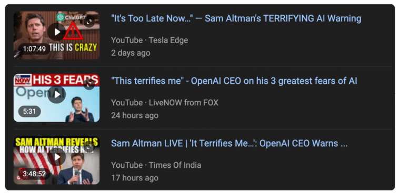400x194 pixels.
Task: Open "This terrifies me" OpenAI CEO link
Action: 234,81
